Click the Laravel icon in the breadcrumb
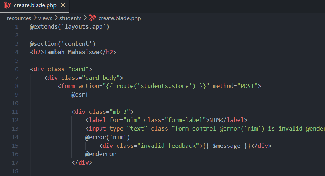The height and width of the screenshot is (176, 325). [92, 18]
